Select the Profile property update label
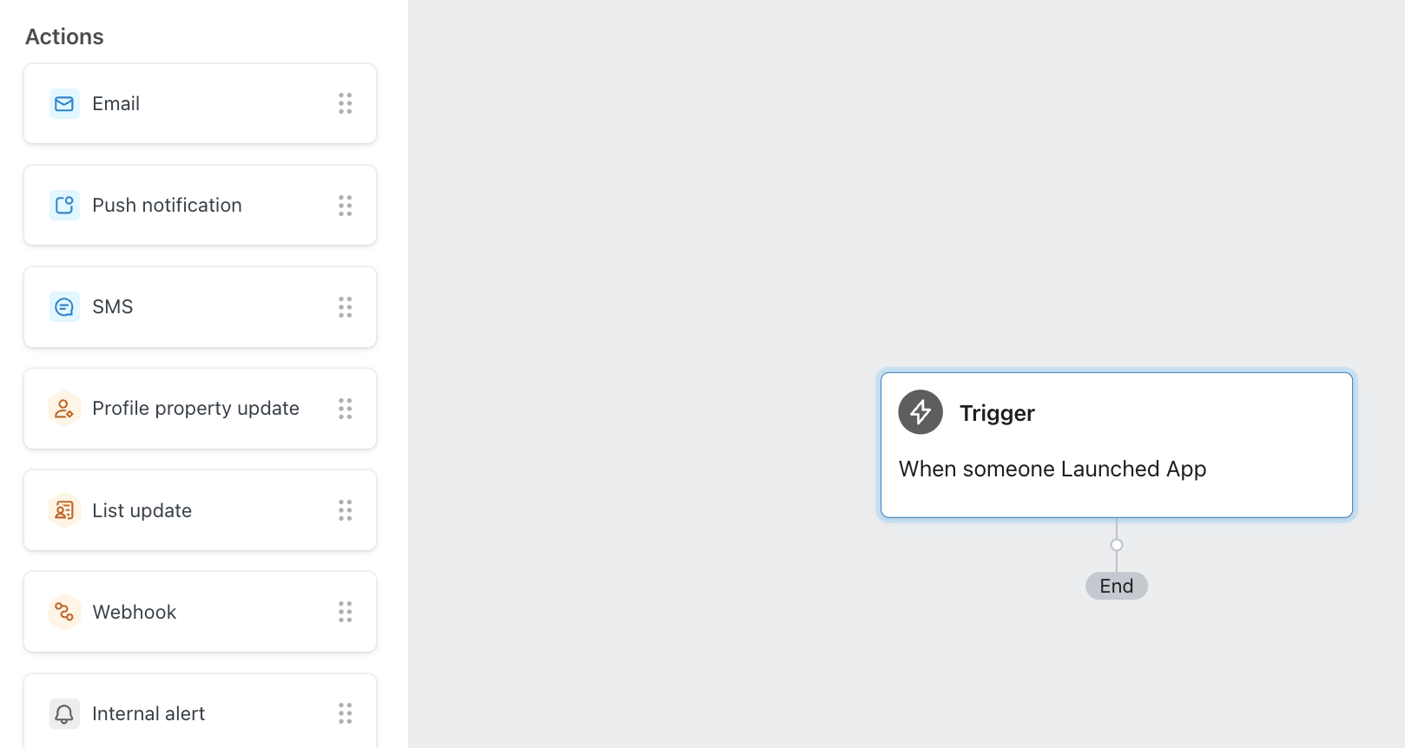The width and height of the screenshot is (1405, 748). coord(195,409)
